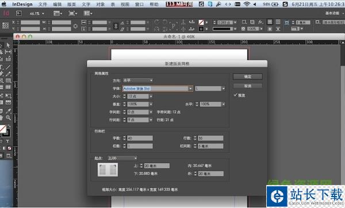Click the volume icon in menu bar
The width and height of the screenshot is (345, 208).
255,4
